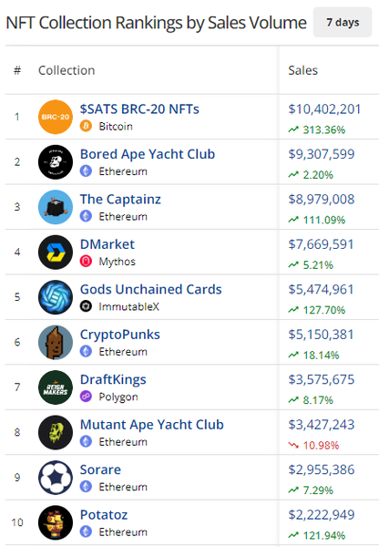Click the DMarket blue-yellow logo

point(56,252)
